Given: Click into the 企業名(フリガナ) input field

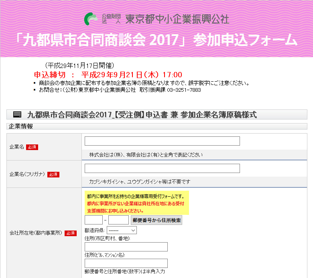Looking at the screenshot, I should pyautogui.click(x=162, y=168).
